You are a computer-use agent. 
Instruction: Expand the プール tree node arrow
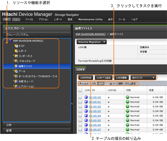(14, 70)
